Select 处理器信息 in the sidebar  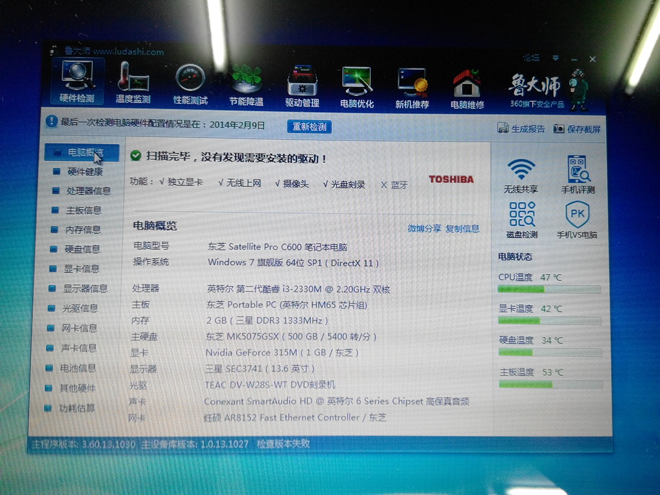(x=88, y=191)
